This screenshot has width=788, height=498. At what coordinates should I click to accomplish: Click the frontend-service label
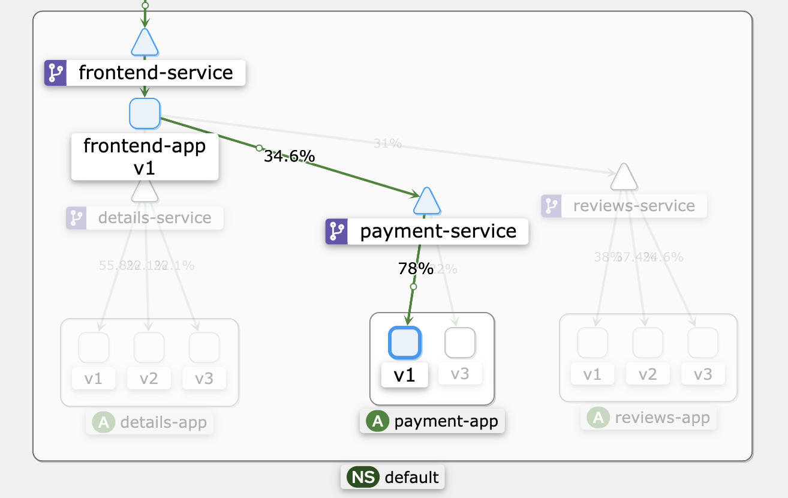[x=156, y=73]
